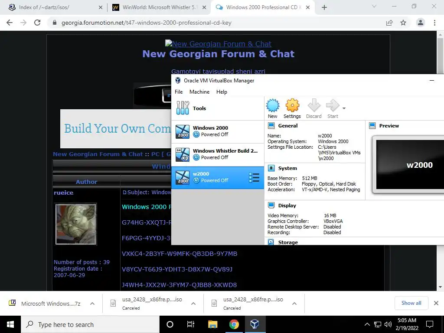
Task: Expand the Start button dropdown arrow
Action: point(344,108)
